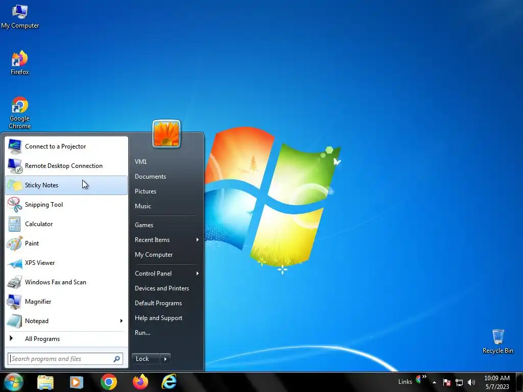Open Windows Media Player from taskbar

tap(77, 382)
